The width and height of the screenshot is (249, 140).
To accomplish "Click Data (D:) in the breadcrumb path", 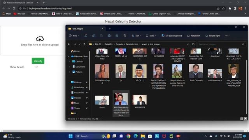I will coord(109,44).
